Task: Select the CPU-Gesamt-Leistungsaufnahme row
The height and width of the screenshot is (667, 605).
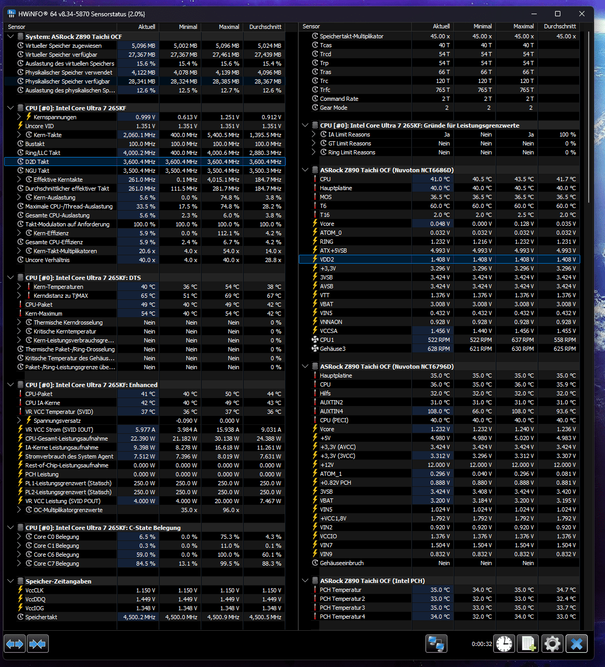Action: pyautogui.click(x=144, y=439)
